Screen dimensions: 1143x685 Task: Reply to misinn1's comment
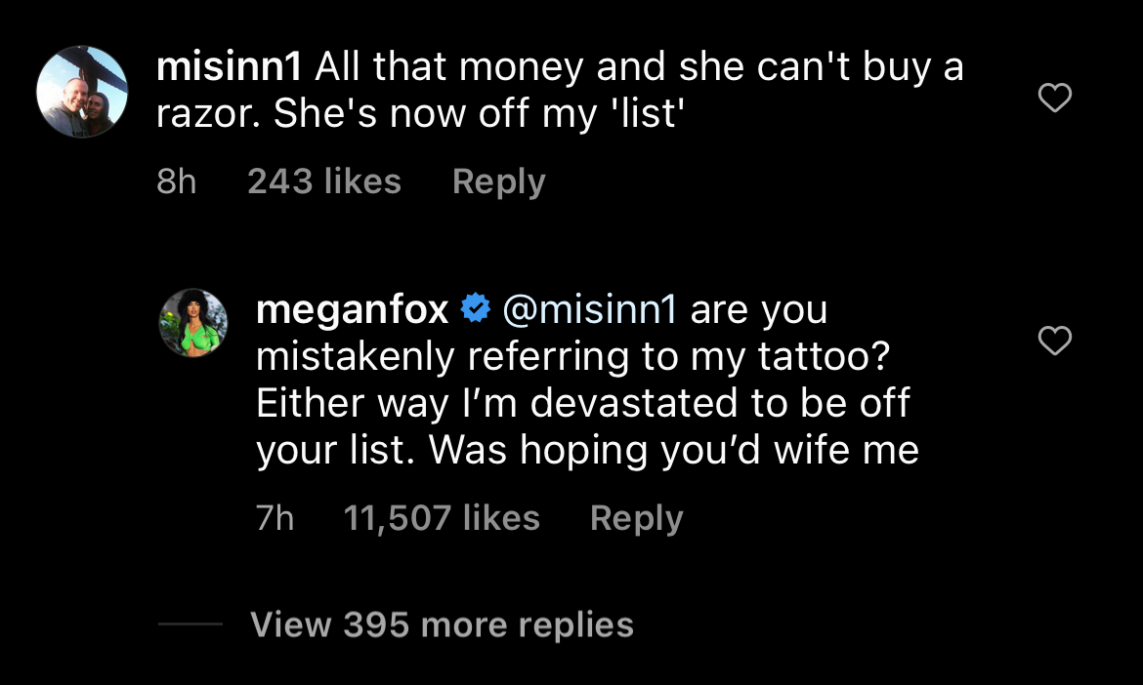498,181
